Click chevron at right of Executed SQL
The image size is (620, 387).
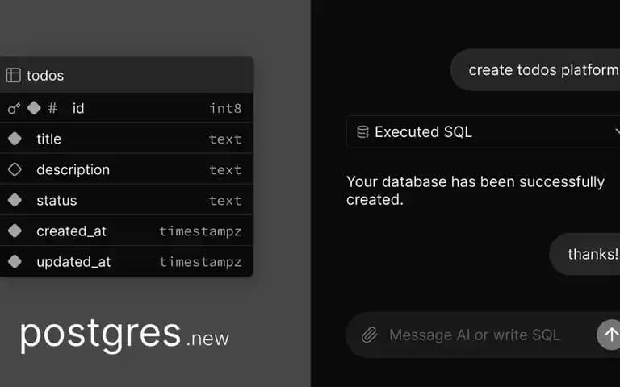pos(618,131)
